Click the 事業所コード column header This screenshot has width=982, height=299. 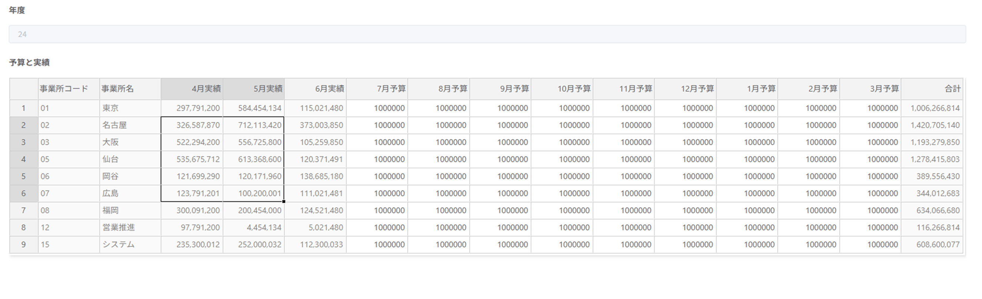69,89
